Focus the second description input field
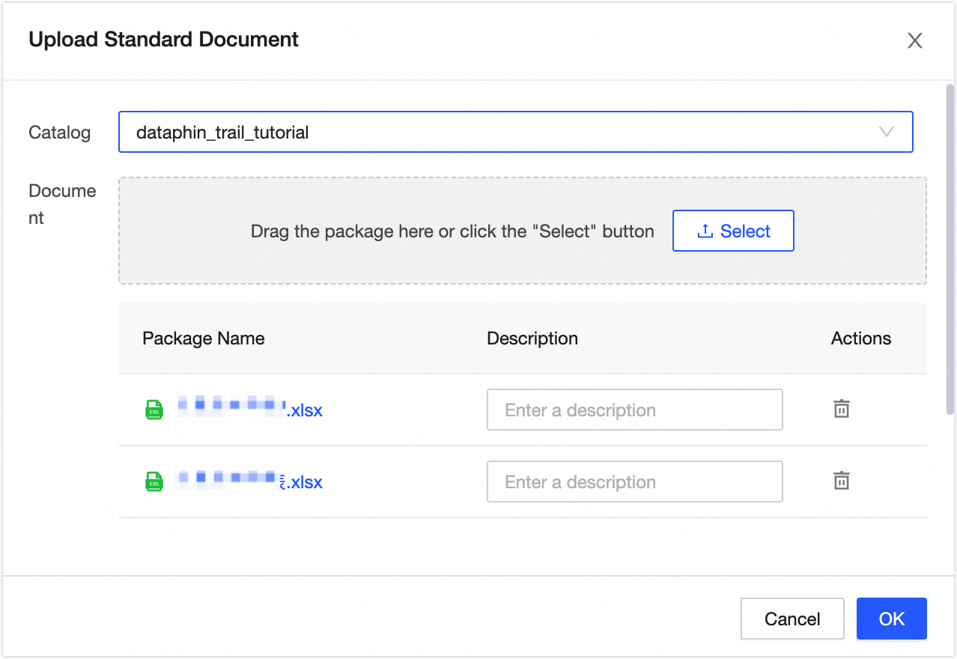The height and width of the screenshot is (659, 957). 634,482
